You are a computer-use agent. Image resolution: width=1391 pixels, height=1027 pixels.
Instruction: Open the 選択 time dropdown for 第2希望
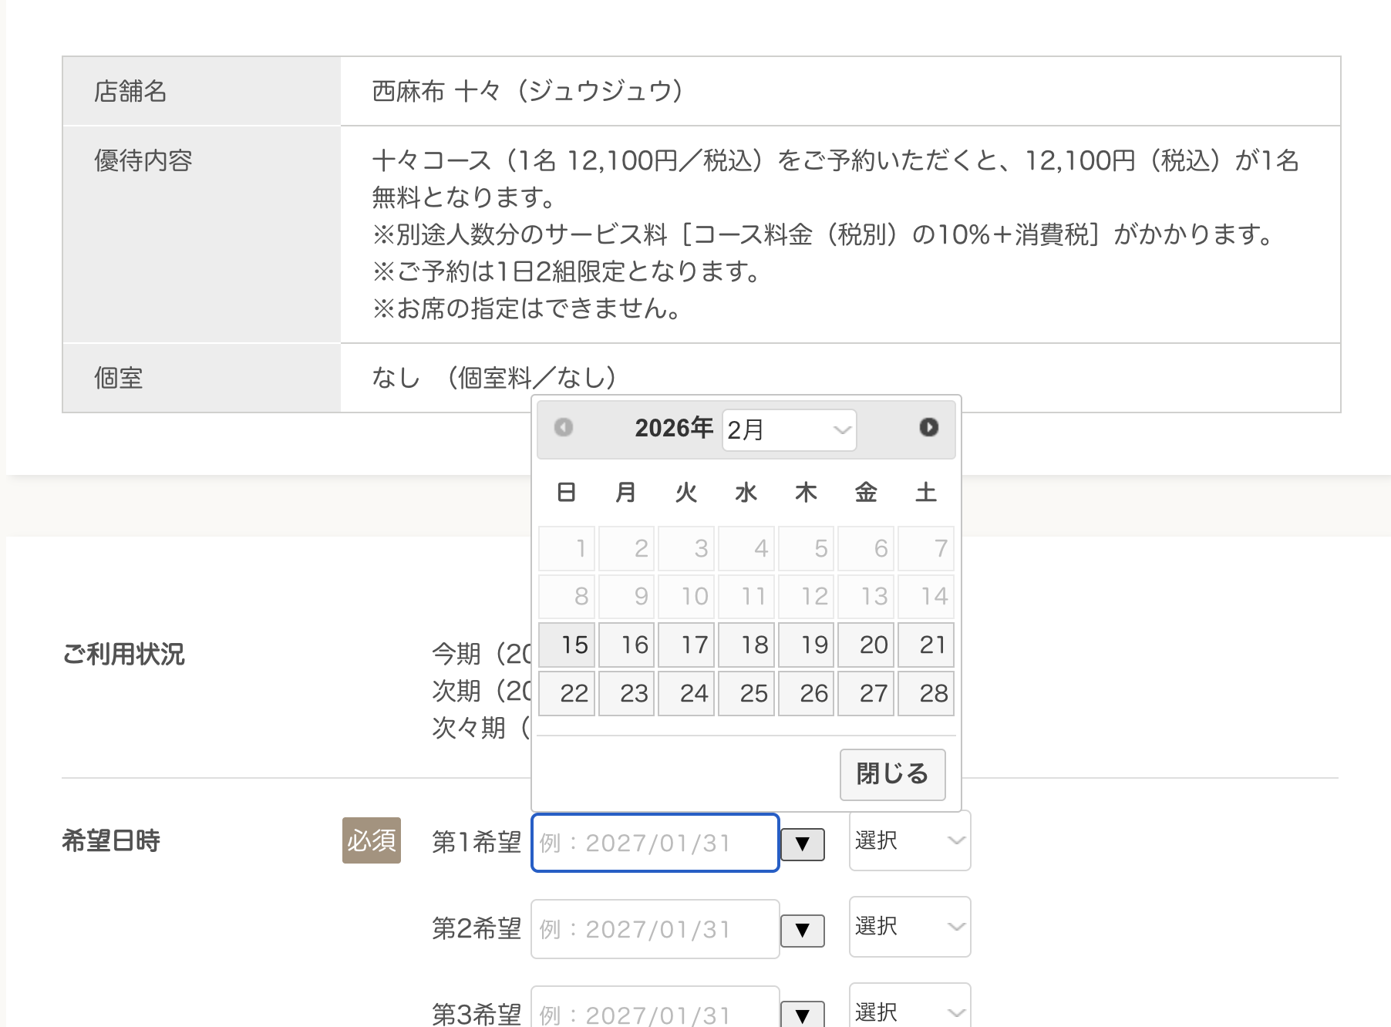click(x=909, y=928)
